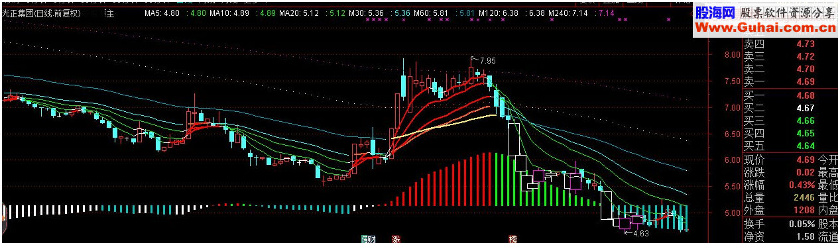The image size is (840, 243).
Task: Click the 涨幅 0.43% quote row
Action: point(779,185)
